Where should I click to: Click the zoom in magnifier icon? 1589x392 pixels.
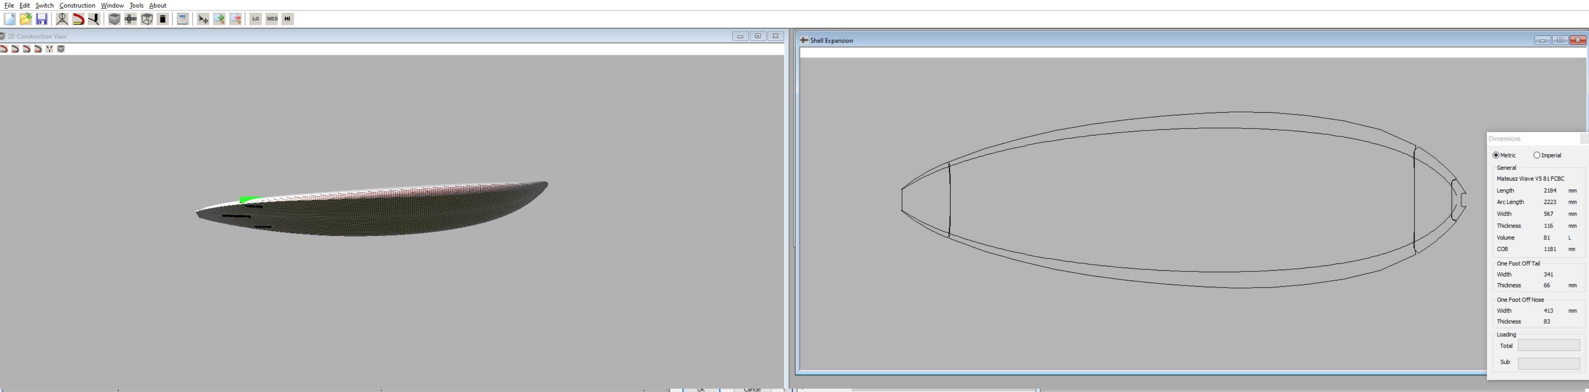point(219,19)
